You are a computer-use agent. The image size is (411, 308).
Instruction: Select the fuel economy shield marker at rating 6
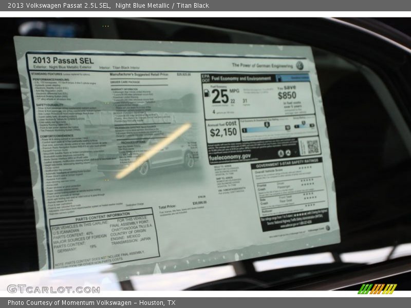coord(266,125)
